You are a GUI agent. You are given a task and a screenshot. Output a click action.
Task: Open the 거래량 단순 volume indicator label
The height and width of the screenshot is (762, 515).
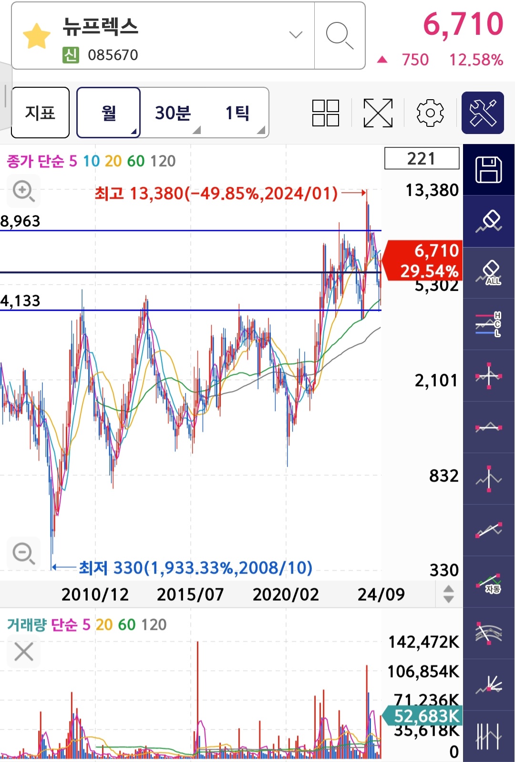42,625
